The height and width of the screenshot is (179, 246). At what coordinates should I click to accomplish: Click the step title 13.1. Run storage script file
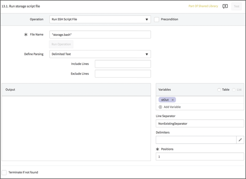click(x=21, y=6)
